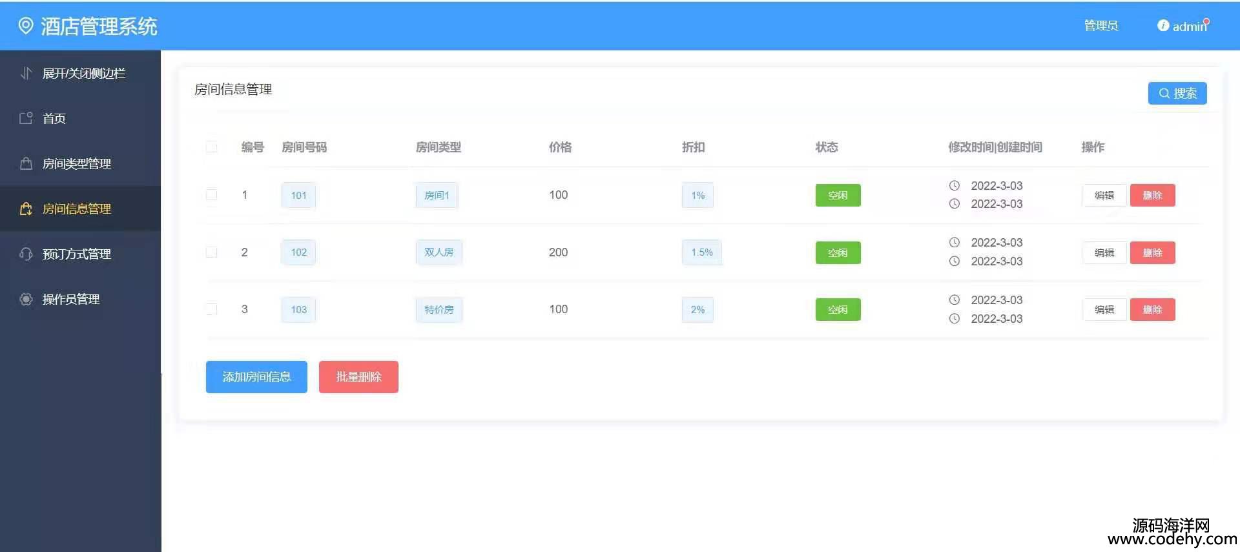The width and height of the screenshot is (1240, 552).
Task: Click the 管理员 role label
Action: tap(1101, 26)
